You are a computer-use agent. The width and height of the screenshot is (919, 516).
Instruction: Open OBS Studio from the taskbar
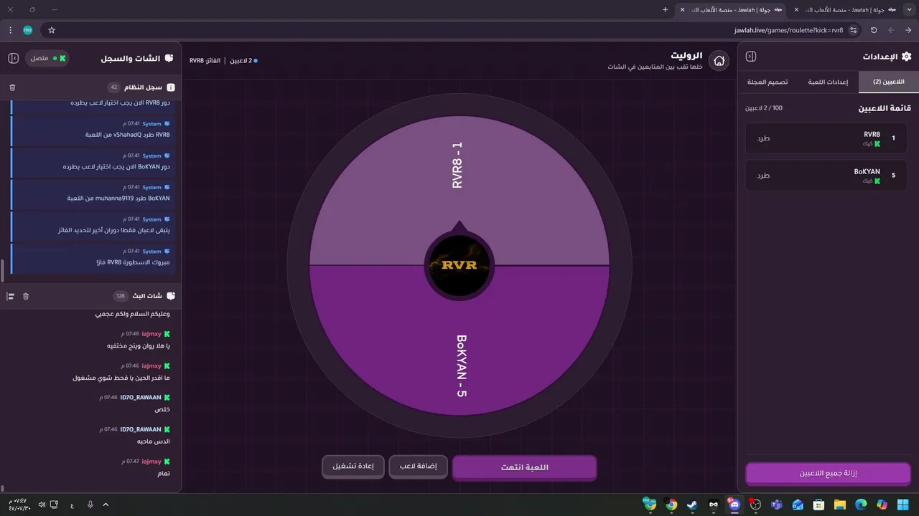coord(755,505)
